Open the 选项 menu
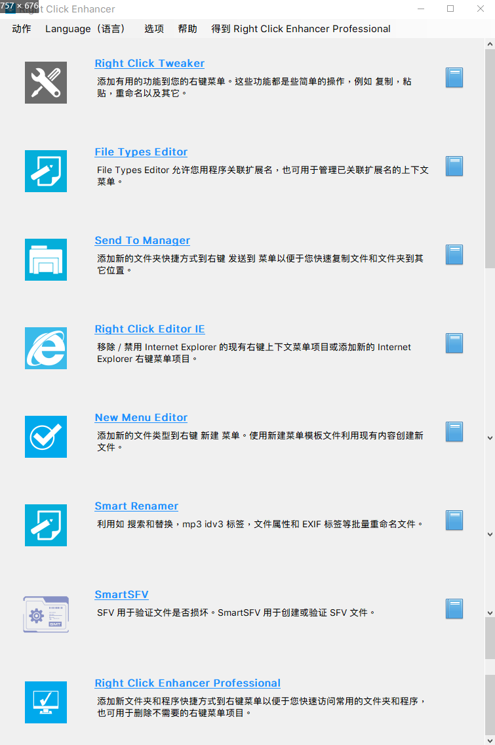The image size is (495, 745). pyautogui.click(x=154, y=28)
